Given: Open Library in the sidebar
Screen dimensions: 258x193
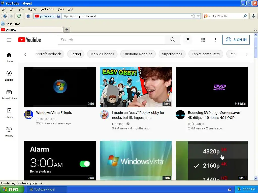Looking at the screenshot, I should [9, 113].
